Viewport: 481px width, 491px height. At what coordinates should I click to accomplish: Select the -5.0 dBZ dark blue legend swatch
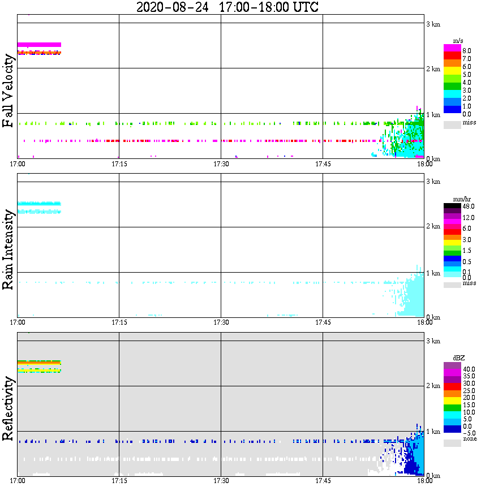click(452, 429)
